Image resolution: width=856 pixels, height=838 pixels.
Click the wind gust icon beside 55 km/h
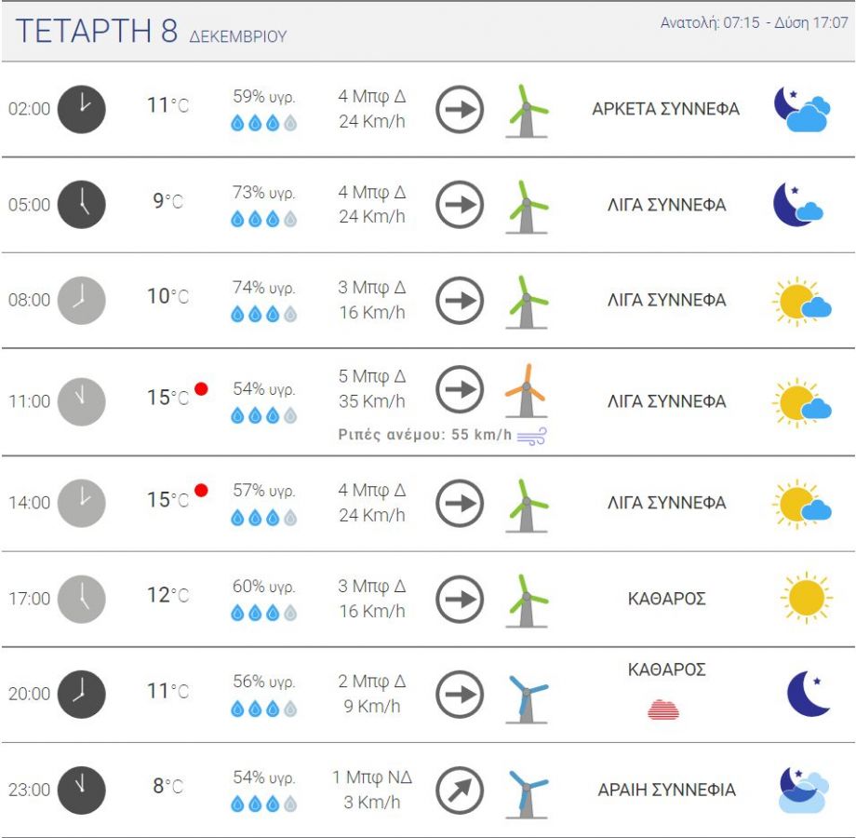tap(532, 436)
